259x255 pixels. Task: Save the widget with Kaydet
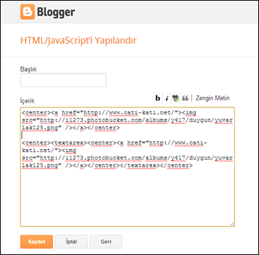click(37, 242)
